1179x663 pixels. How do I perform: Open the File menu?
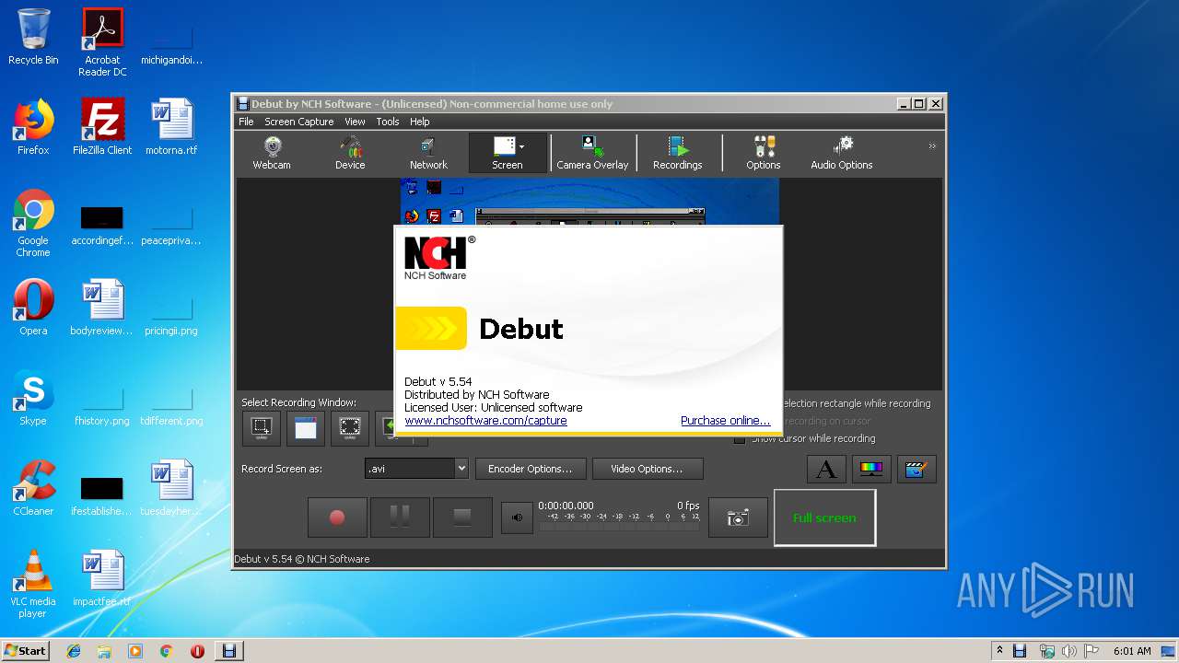pyautogui.click(x=246, y=122)
